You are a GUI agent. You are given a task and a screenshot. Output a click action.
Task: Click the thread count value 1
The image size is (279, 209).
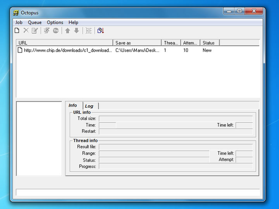(165, 50)
